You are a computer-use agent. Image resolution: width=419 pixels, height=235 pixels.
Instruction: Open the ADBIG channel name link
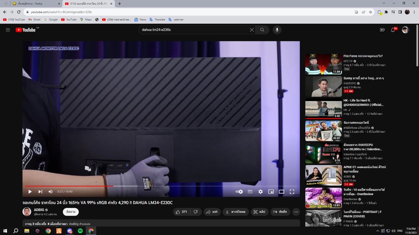click(39, 210)
